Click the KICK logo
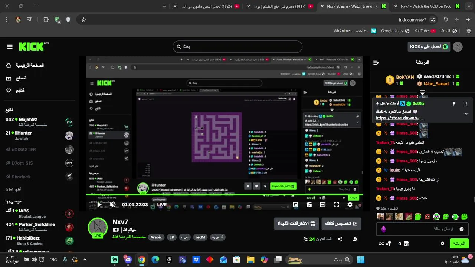This screenshot has height=267, width=475. pyautogui.click(x=34, y=46)
